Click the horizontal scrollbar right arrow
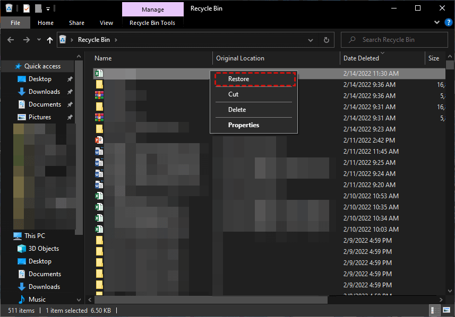The image size is (455, 317). pyautogui.click(x=441, y=300)
